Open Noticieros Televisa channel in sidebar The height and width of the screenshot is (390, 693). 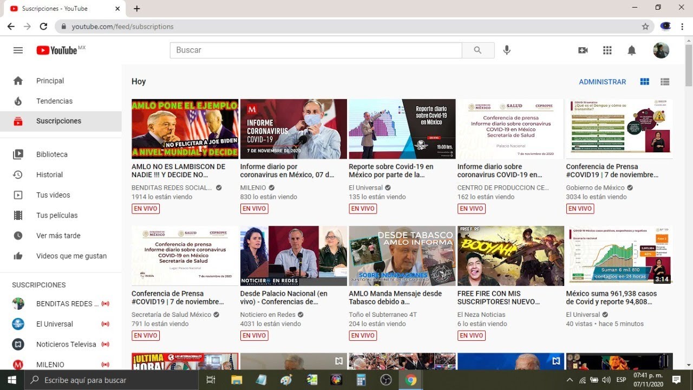(61, 344)
